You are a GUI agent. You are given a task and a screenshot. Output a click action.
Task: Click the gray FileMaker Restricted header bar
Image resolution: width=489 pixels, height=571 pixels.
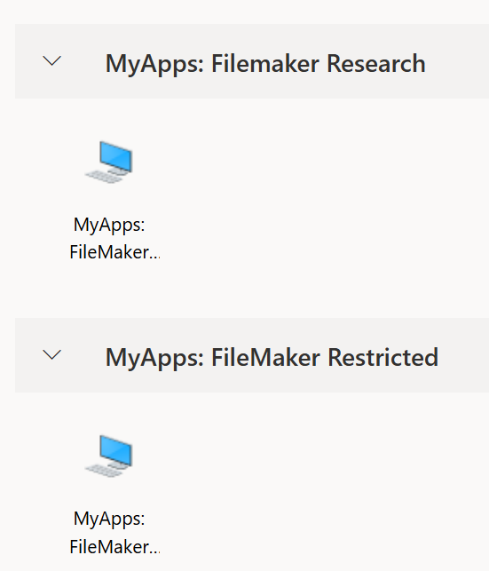point(252,355)
